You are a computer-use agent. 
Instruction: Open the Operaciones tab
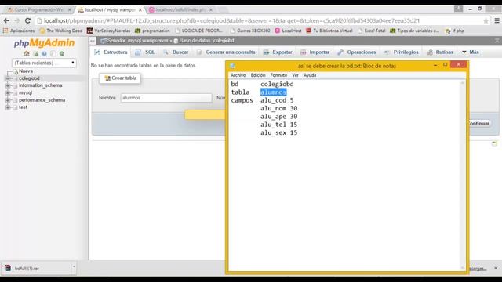tap(357, 52)
